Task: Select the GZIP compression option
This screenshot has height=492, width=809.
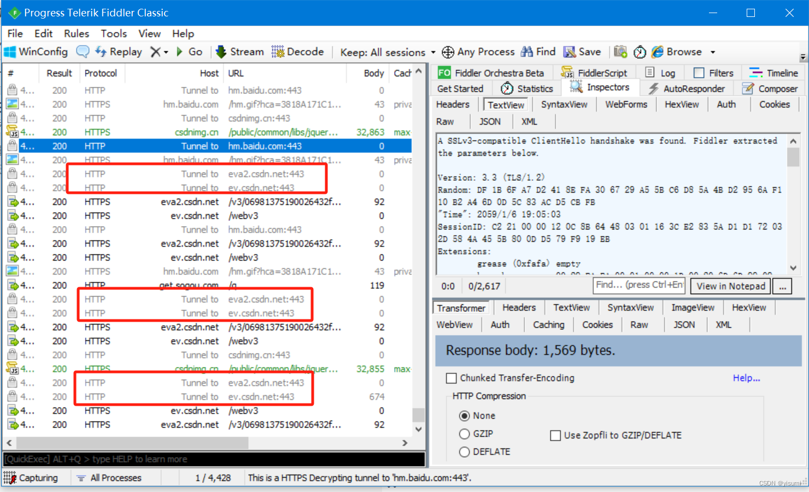Action: [x=465, y=434]
